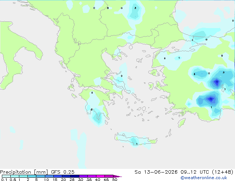Open the weatheronline.co.uk copyright link
Viewport: 235px width, 181px height.
click(204, 178)
